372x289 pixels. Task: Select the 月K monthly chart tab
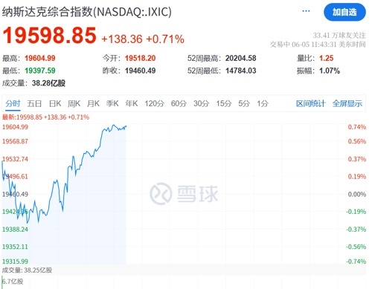93,103
